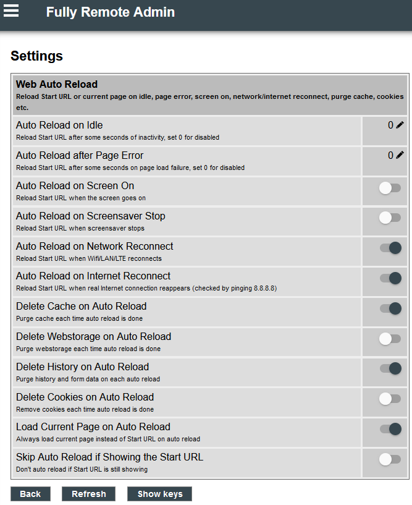Click the Fully Remote Admin title
This screenshot has height=505, width=412.
click(110, 12)
